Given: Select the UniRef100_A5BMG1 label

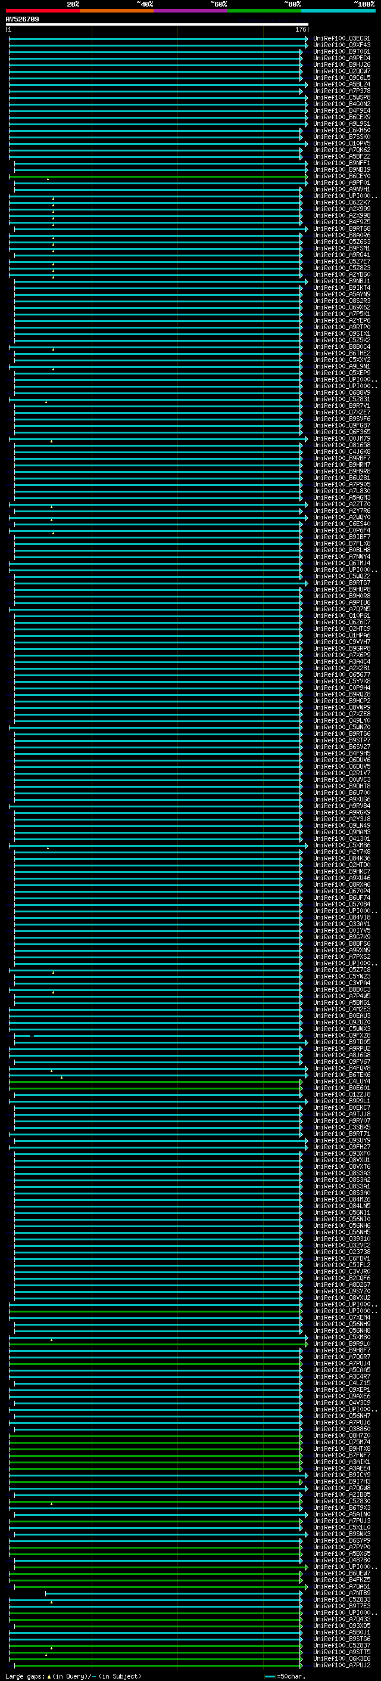Looking at the screenshot, I should pos(341,1002).
